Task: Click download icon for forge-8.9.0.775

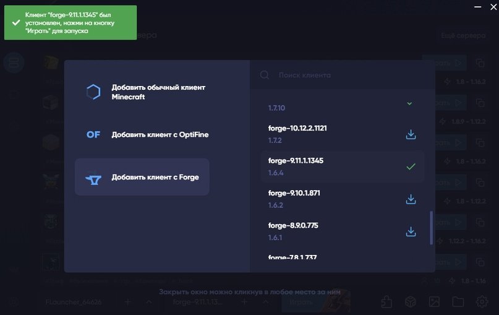Action: click(411, 231)
